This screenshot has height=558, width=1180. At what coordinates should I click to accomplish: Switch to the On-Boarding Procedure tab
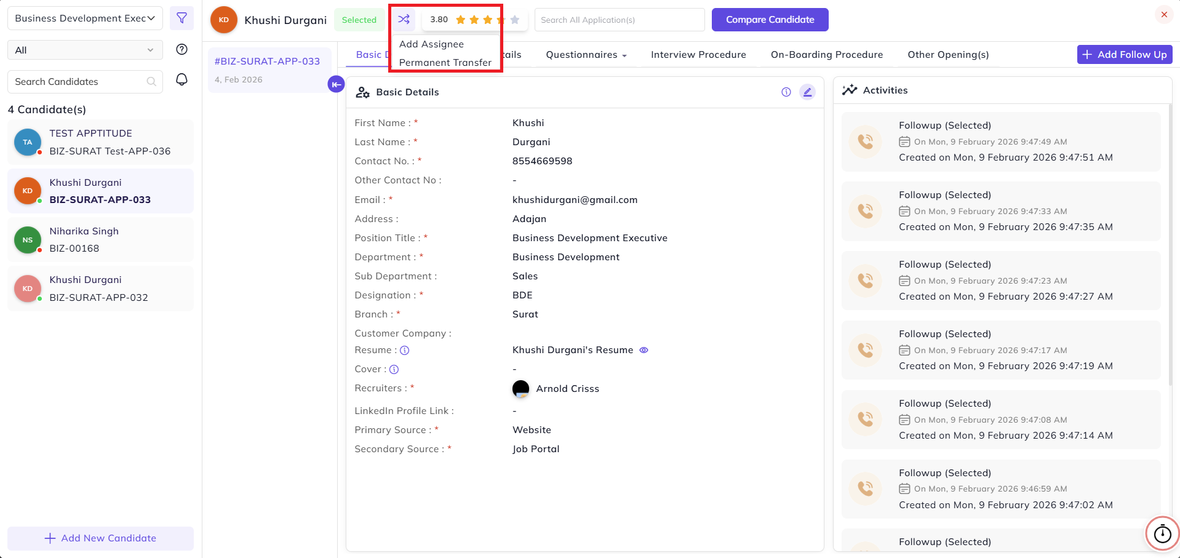[827, 55]
